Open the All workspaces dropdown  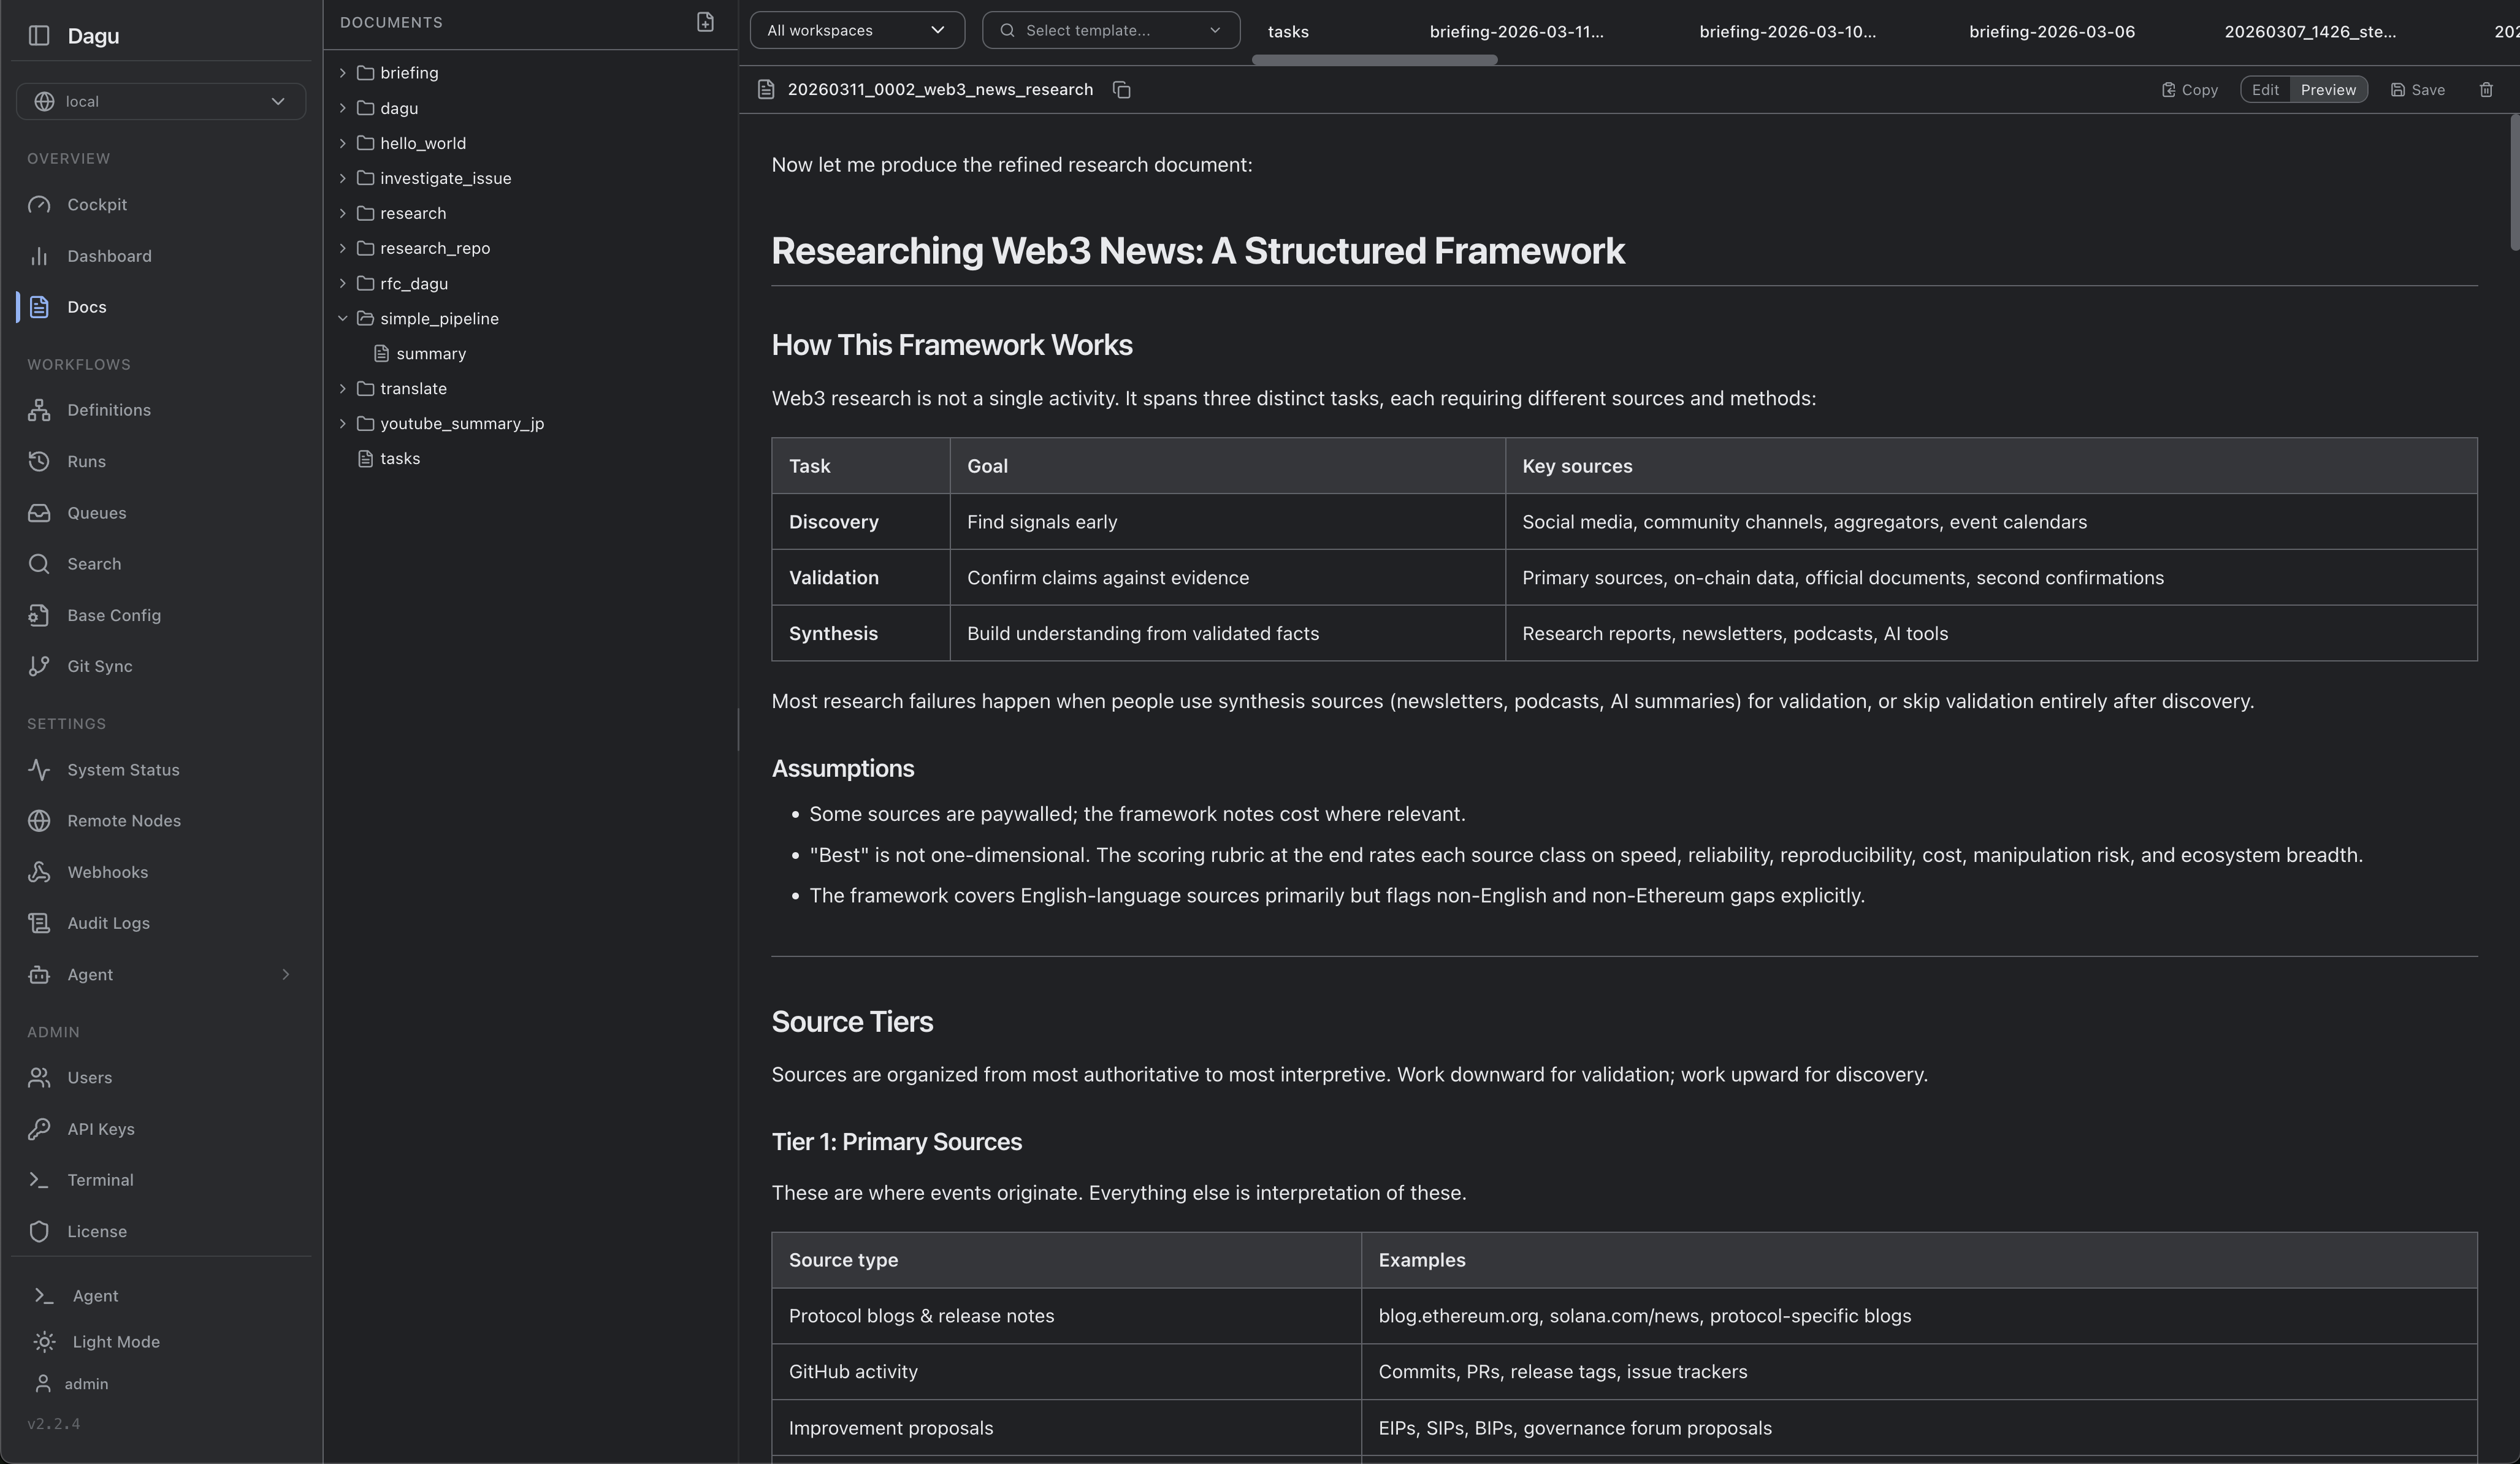coord(856,30)
